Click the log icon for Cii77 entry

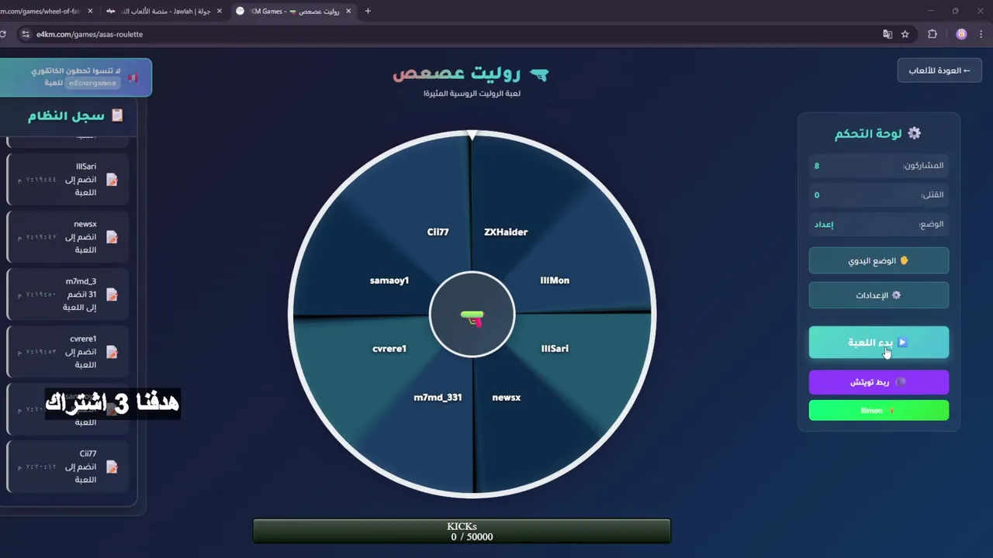point(112,467)
